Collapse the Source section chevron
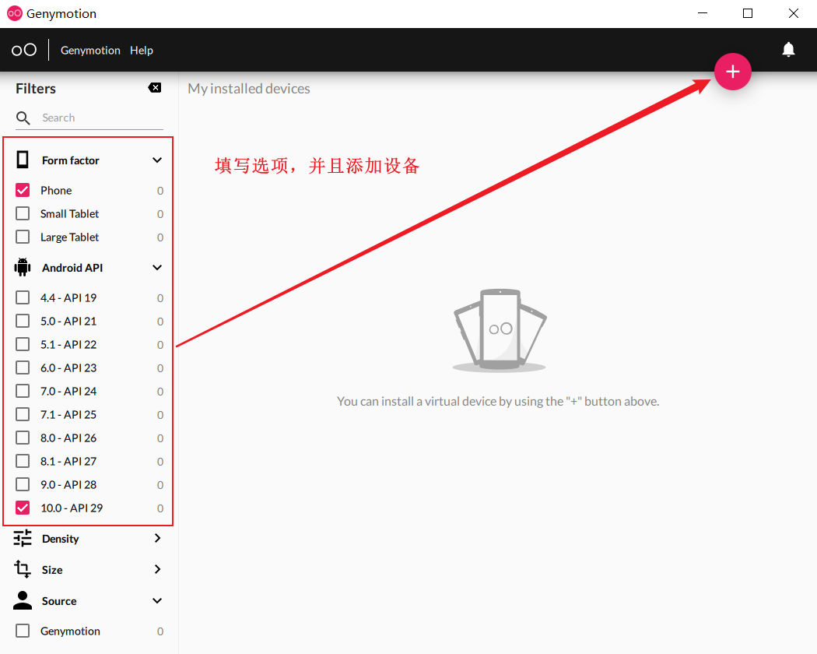The image size is (817, 654). tap(157, 601)
